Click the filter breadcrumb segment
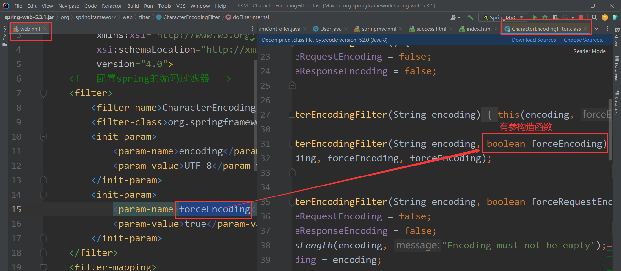This screenshot has height=271, width=621. click(x=144, y=17)
